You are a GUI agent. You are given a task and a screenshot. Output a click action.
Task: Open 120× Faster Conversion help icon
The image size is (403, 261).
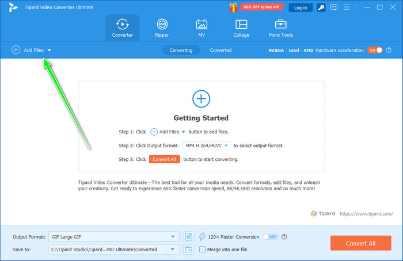click(x=284, y=237)
